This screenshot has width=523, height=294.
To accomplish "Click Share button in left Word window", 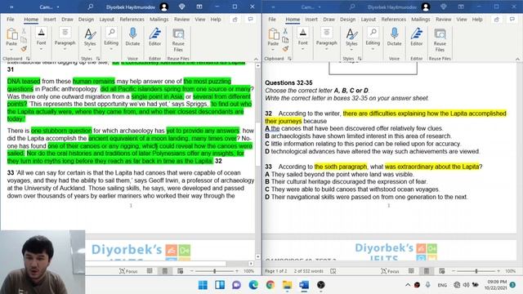I will 235,20.
